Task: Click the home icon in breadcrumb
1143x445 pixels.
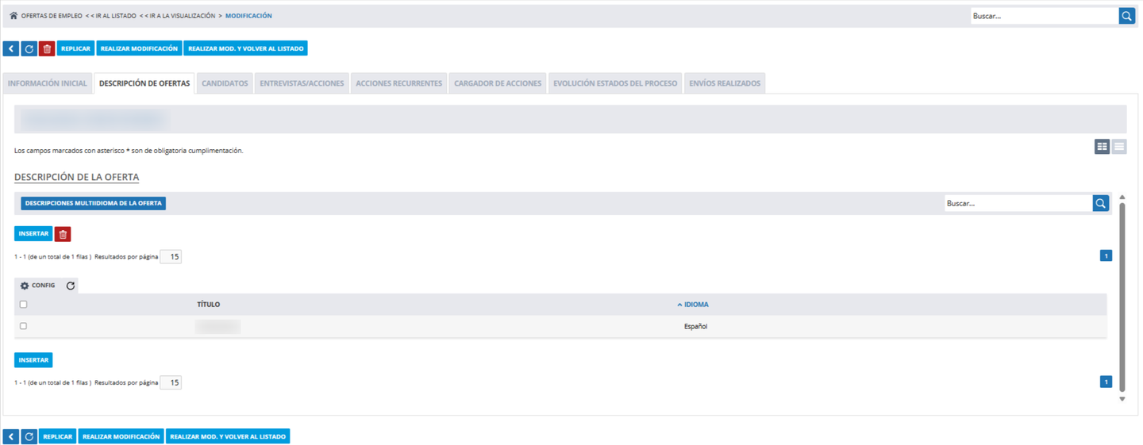Action: click(x=13, y=16)
